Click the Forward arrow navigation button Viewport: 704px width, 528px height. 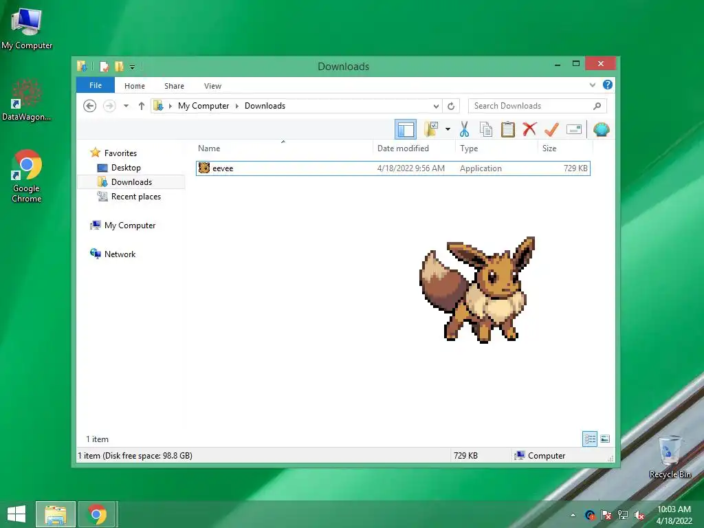point(109,106)
